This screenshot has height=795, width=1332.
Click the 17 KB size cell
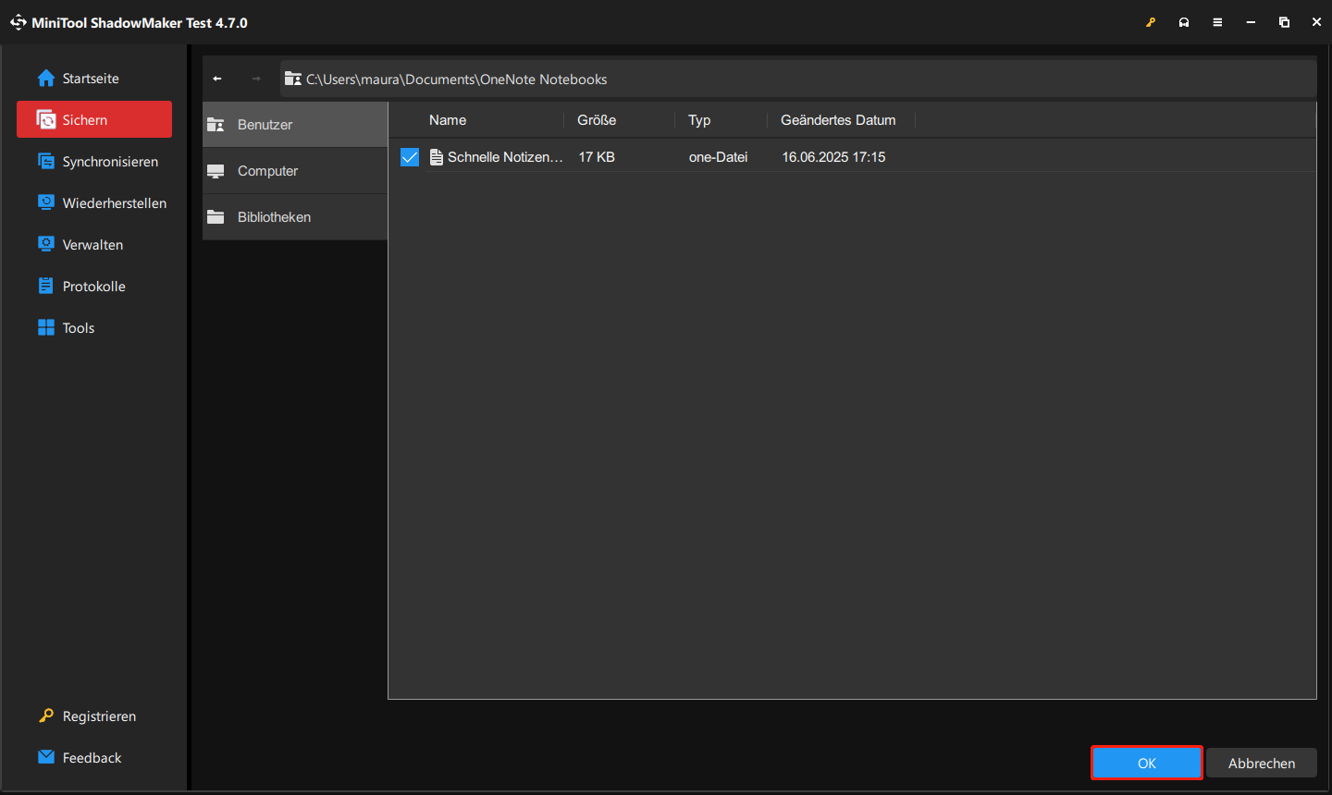[597, 157]
